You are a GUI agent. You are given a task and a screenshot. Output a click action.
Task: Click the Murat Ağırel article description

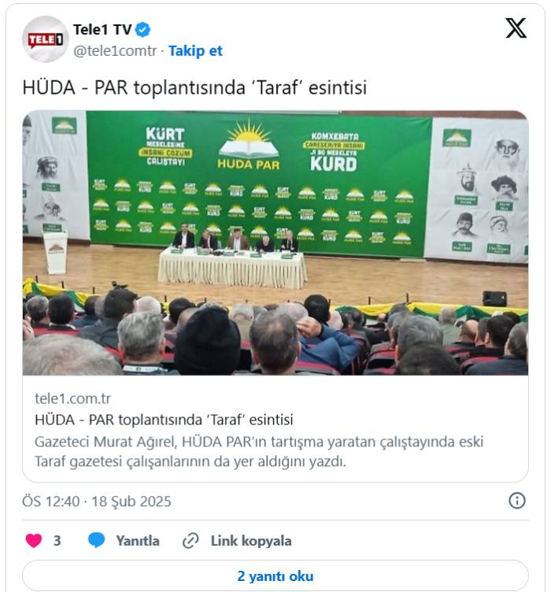pyautogui.click(x=259, y=452)
